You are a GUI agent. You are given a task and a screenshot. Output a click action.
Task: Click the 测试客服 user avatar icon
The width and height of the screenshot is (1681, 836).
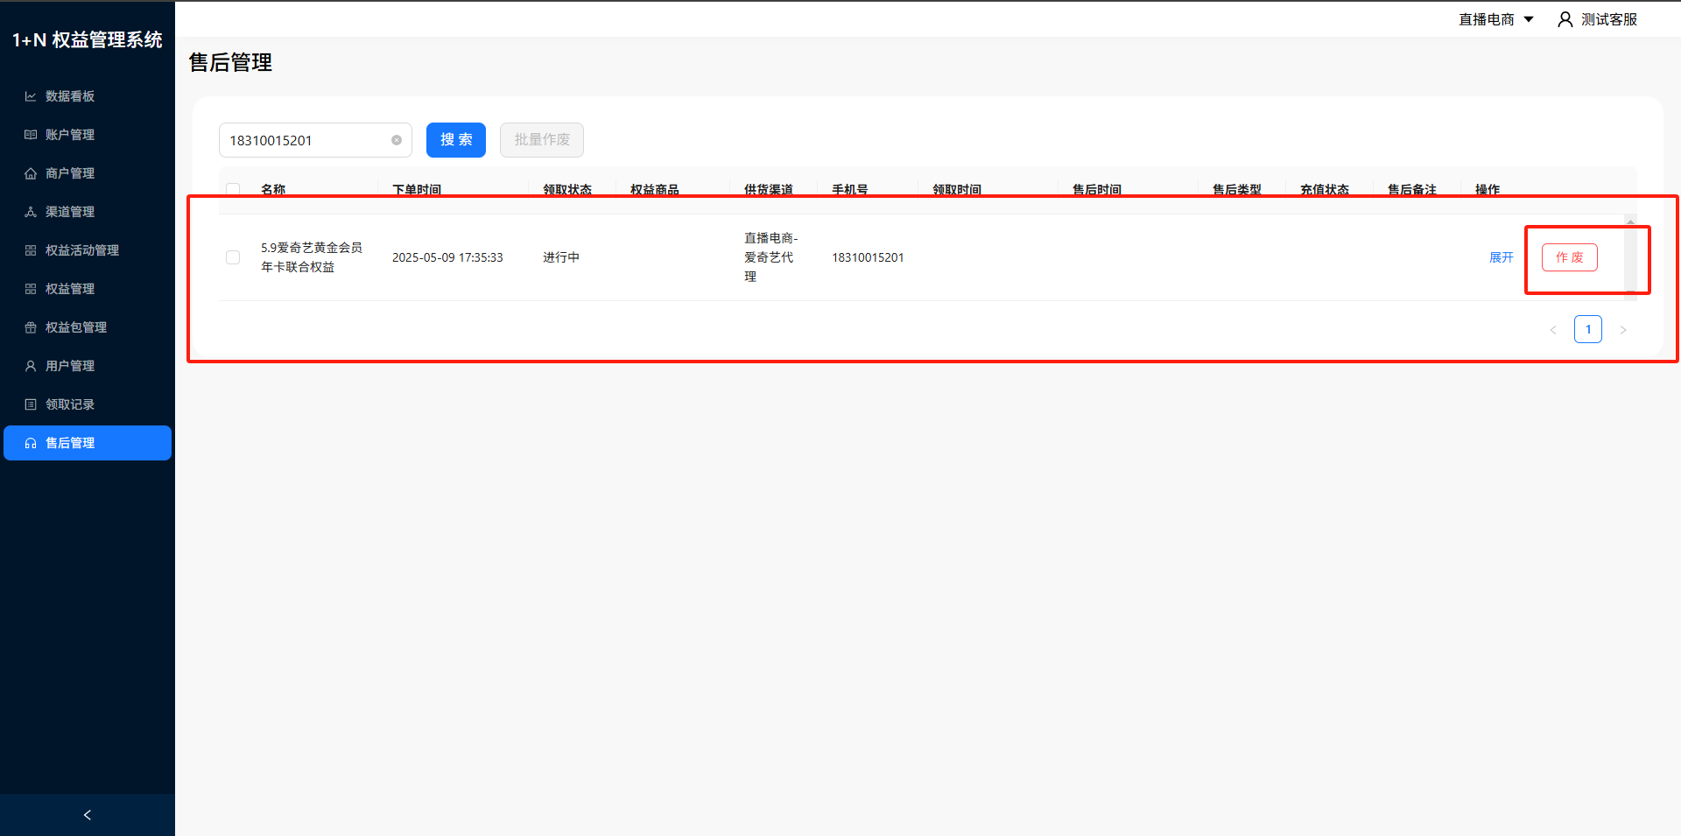(1565, 19)
